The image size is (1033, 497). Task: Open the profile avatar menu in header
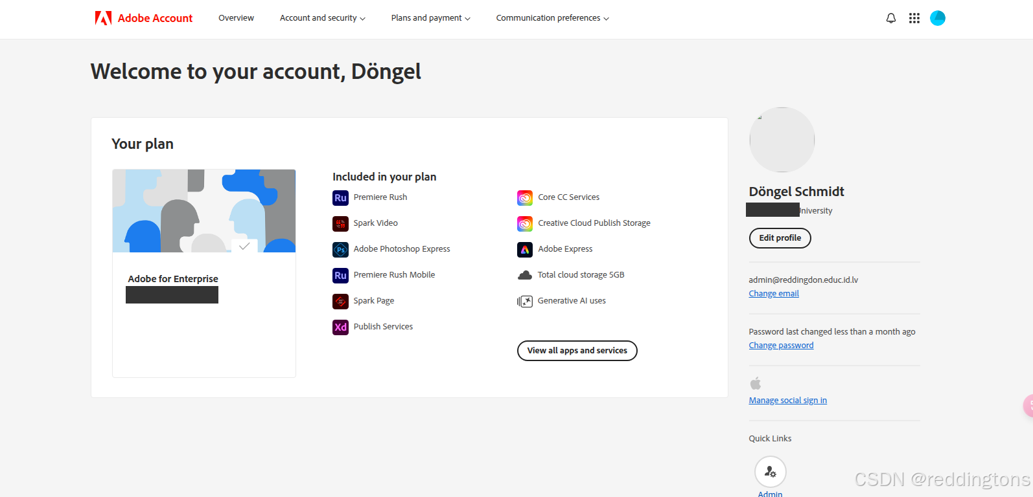point(938,18)
